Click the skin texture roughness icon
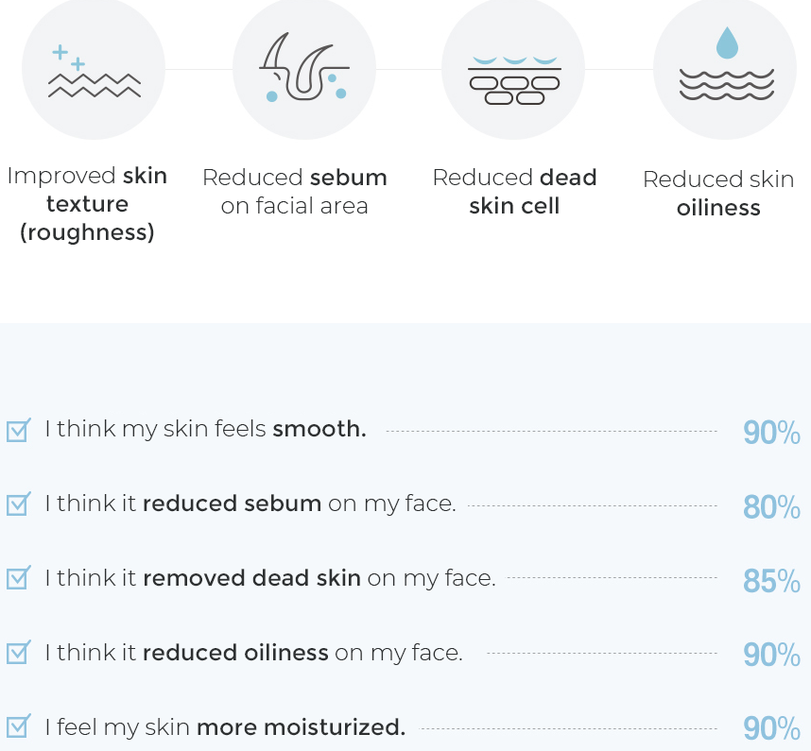Image resolution: width=811 pixels, height=751 pixels. coord(94,69)
